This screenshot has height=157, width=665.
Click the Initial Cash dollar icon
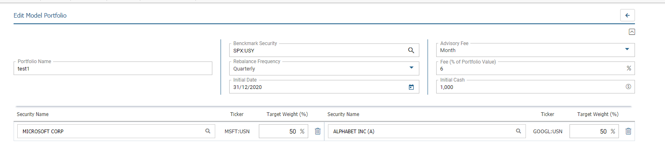pyautogui.click(x=628, y=86)
